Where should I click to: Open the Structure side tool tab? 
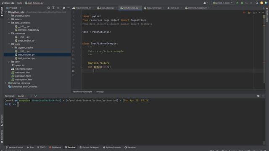pyautogui.click(x=2, y=120)
